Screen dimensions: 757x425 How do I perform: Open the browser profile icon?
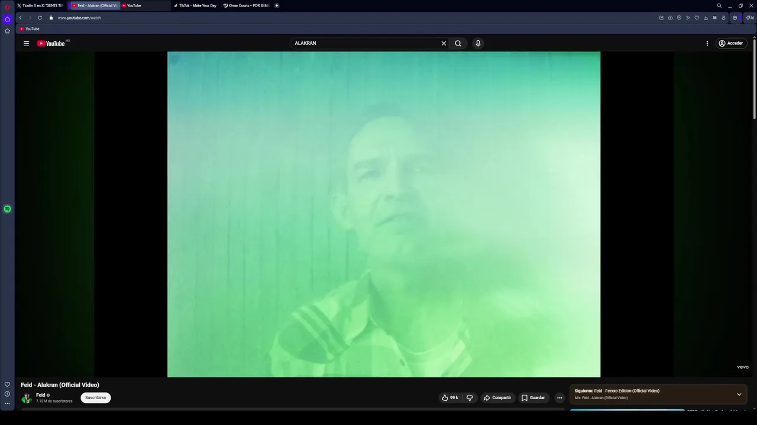(x=723, y=18)
